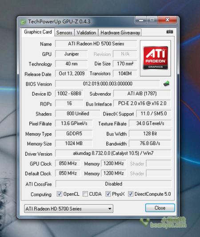Click the Release Date label
200x237 pixels.
[x=38, y=74]
